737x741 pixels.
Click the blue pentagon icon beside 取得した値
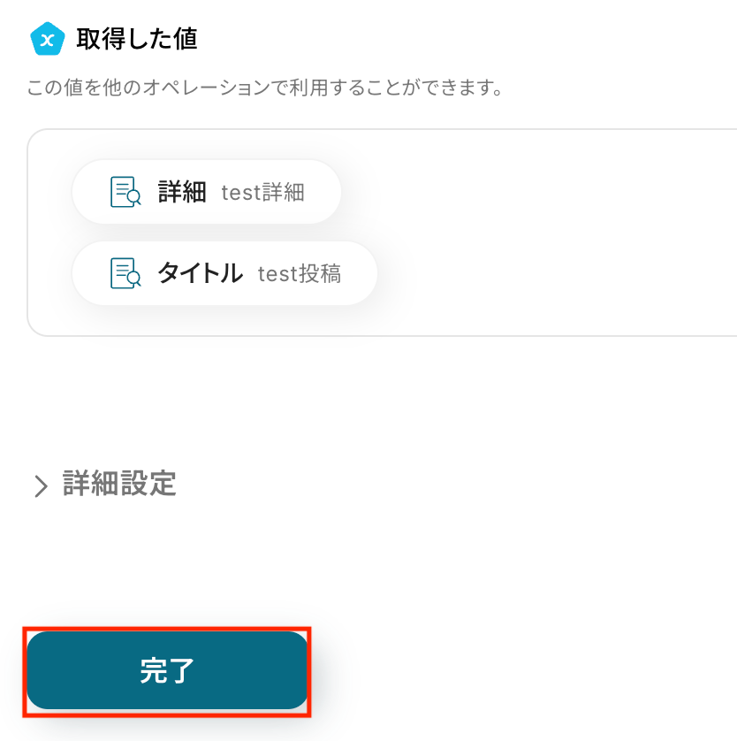pyautogui.click(x=48, y=39)
